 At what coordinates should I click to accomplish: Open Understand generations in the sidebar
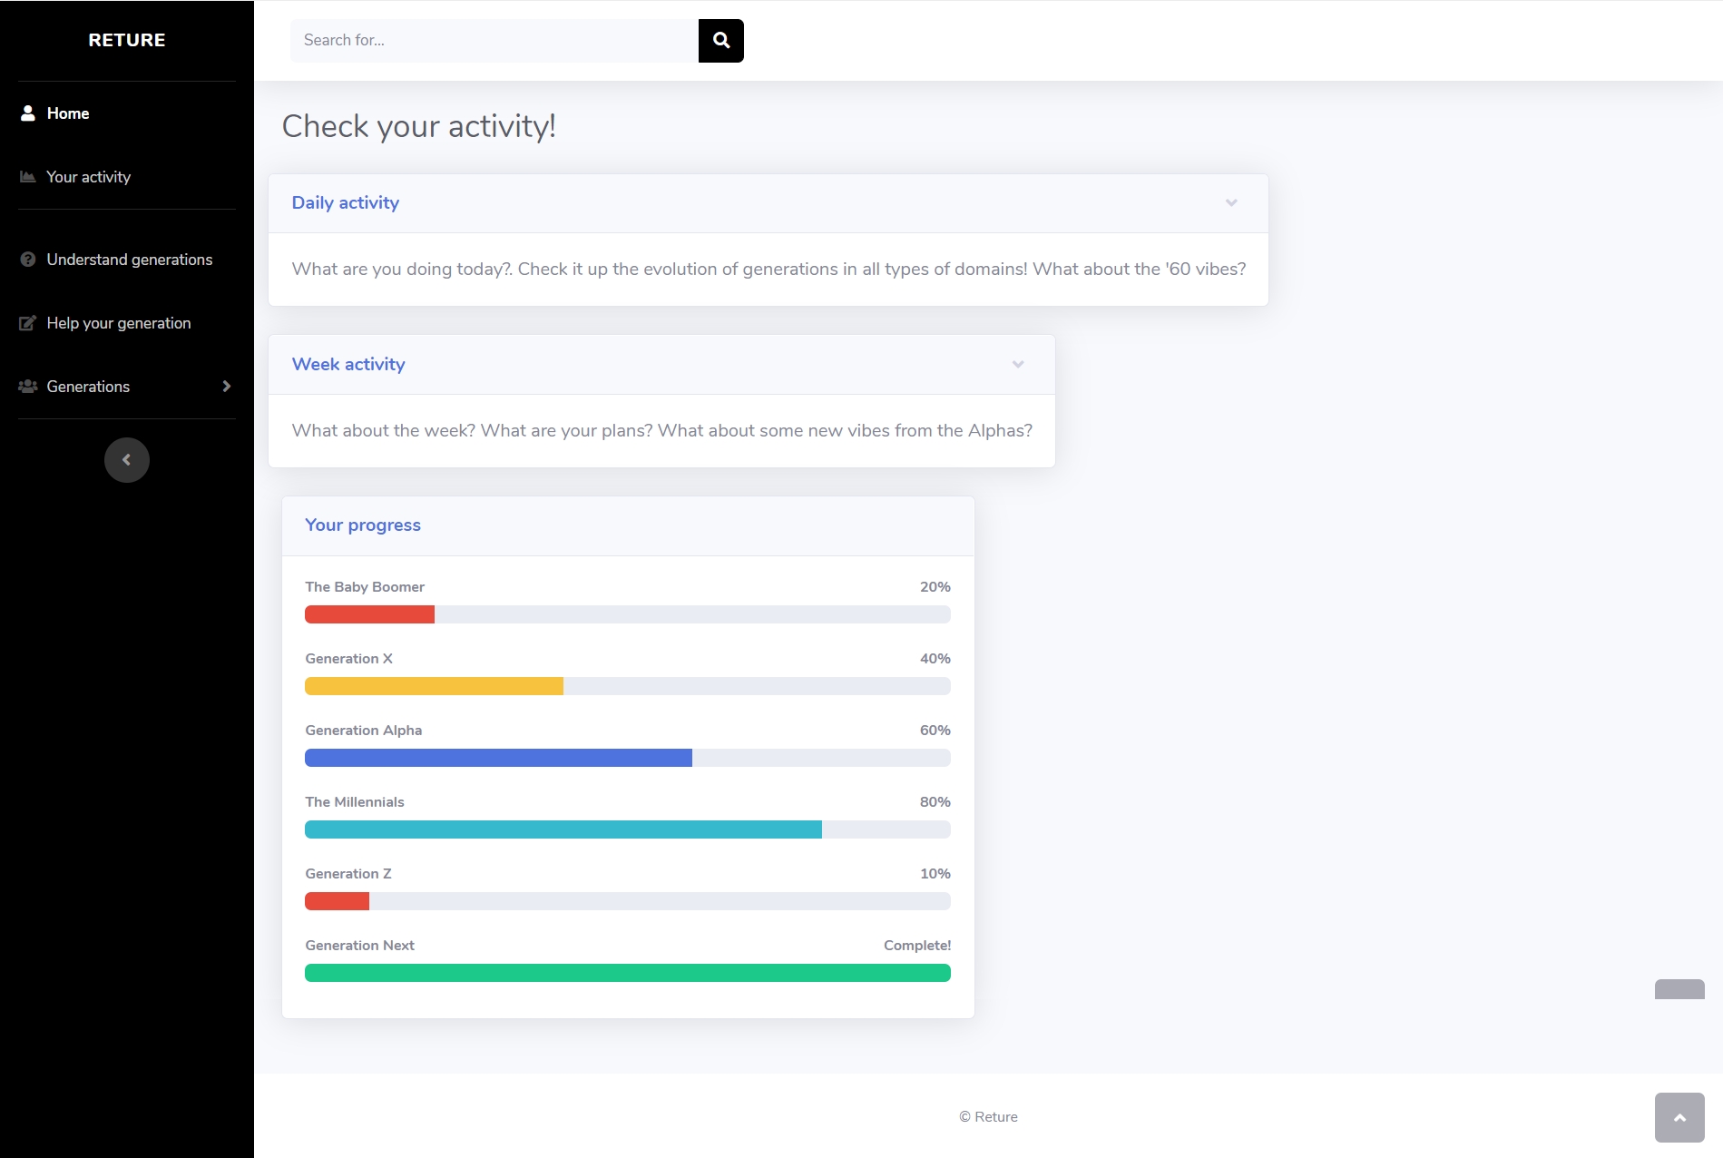point(129,260)
